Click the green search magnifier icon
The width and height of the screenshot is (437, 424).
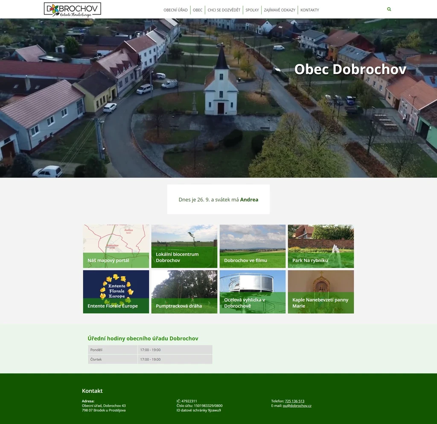pos(389,9)
